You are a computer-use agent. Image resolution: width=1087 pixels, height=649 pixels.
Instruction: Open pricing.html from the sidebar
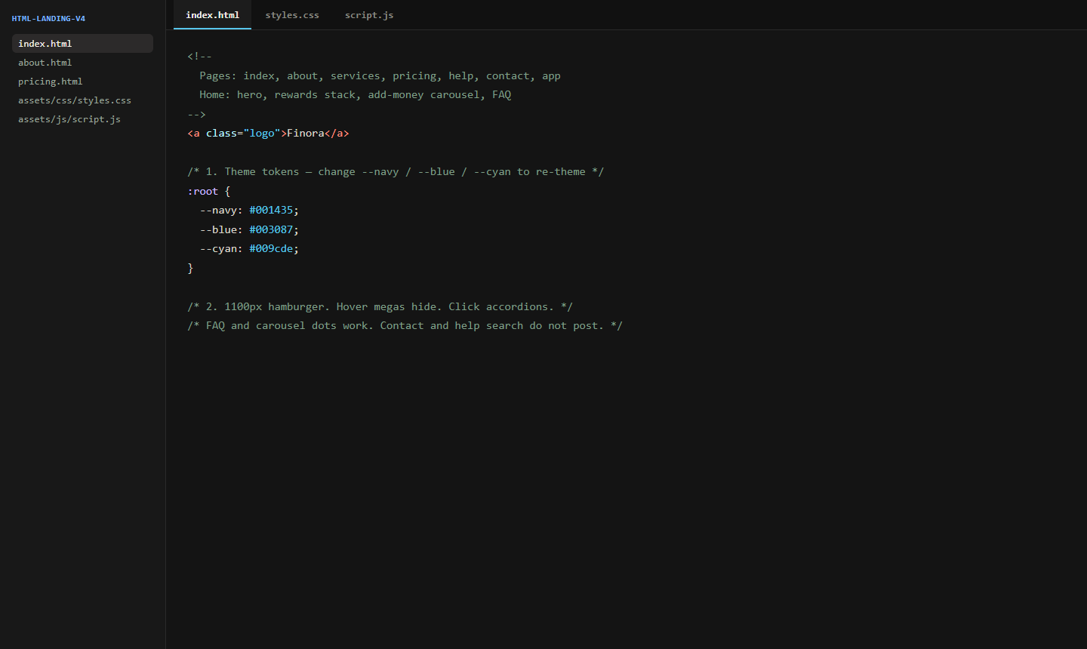click(82, 82)
